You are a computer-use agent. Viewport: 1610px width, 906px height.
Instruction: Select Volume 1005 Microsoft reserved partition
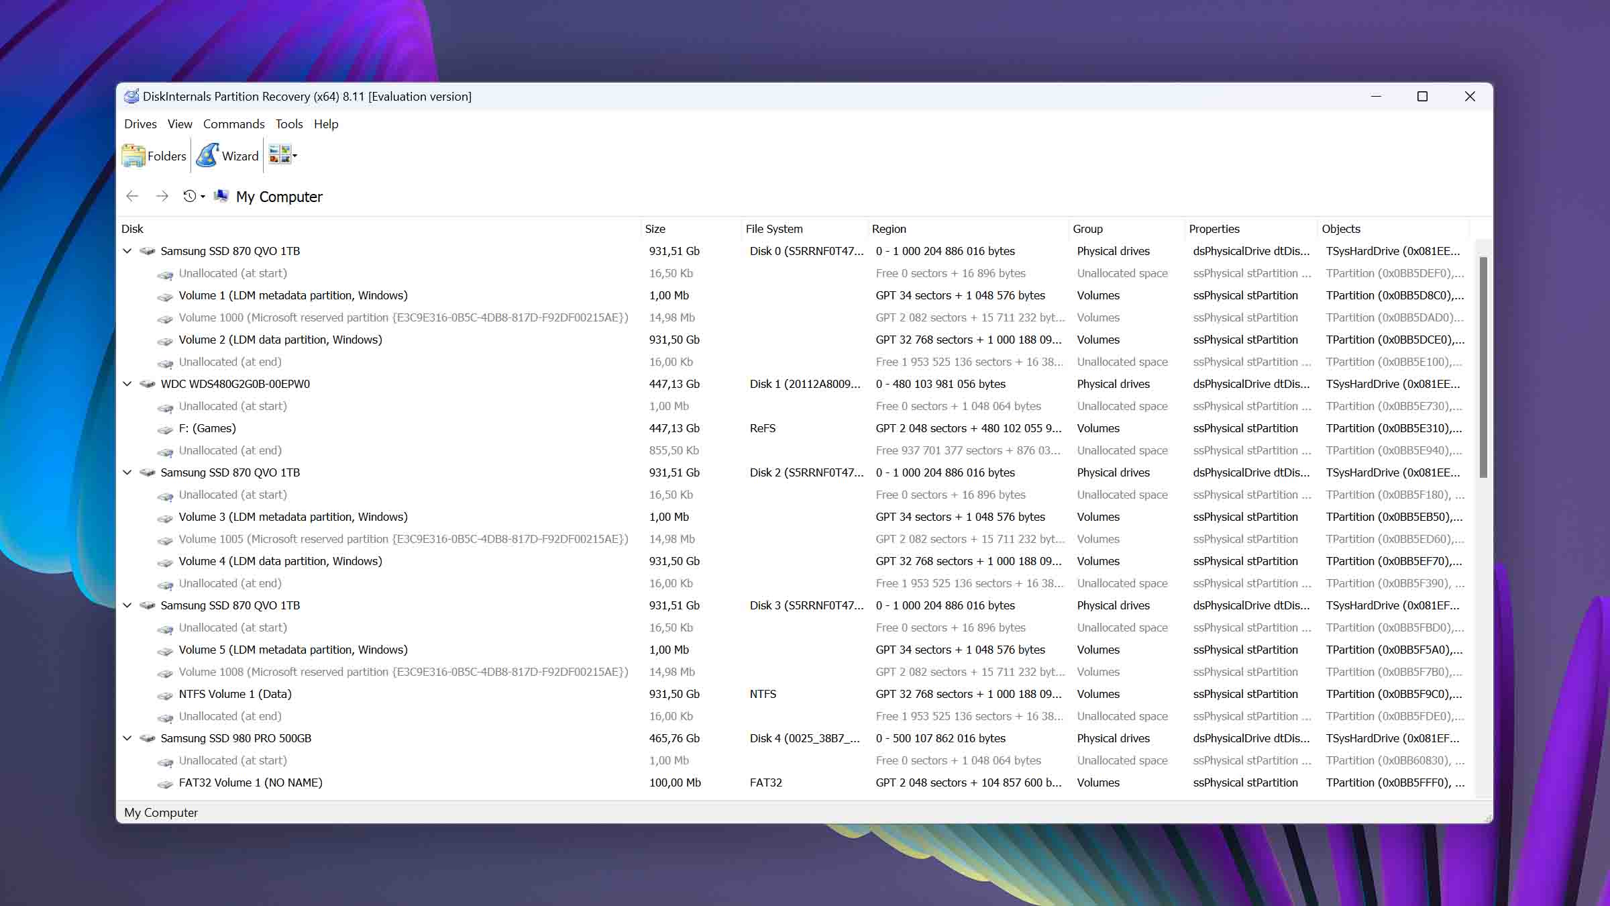point(403,539)
